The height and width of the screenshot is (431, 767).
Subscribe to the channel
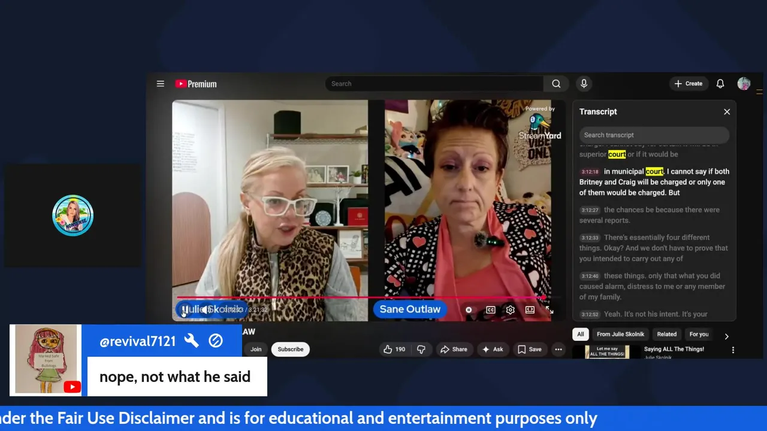tap(291, 350)
